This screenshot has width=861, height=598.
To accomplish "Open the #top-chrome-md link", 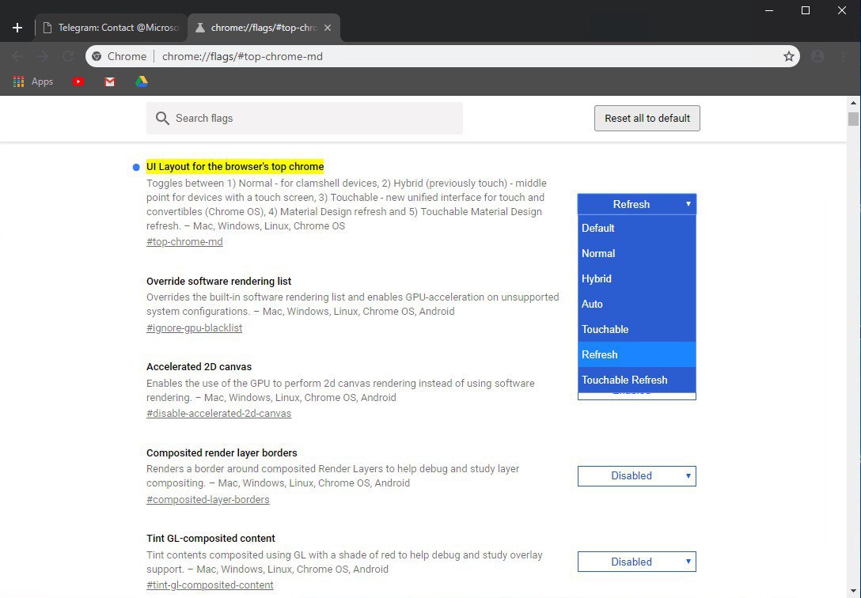I will pos(184,242).
